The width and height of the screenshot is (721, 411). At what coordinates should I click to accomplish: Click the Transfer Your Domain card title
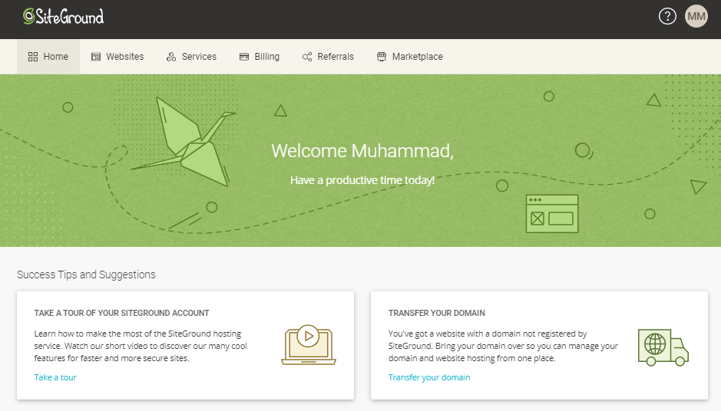[x=436, y=313]
